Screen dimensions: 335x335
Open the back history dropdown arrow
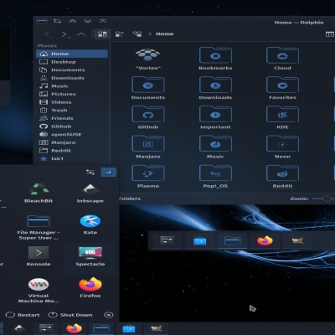[52, 37]
